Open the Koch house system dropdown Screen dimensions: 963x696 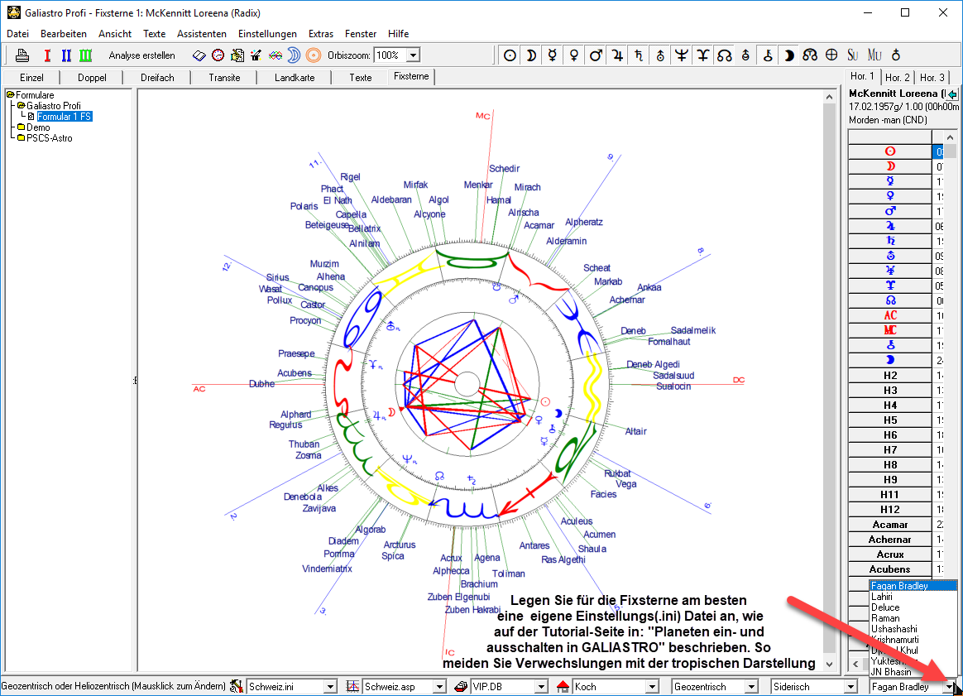click(x=652, y=686)
